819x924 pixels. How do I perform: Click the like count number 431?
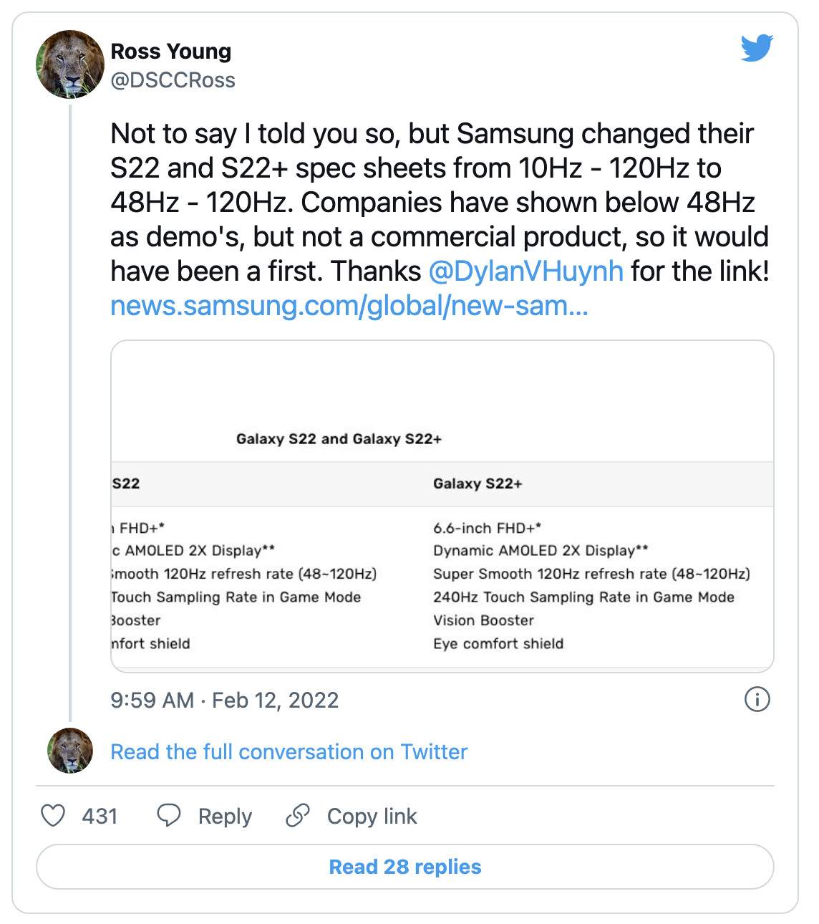[x=100, y=816]
